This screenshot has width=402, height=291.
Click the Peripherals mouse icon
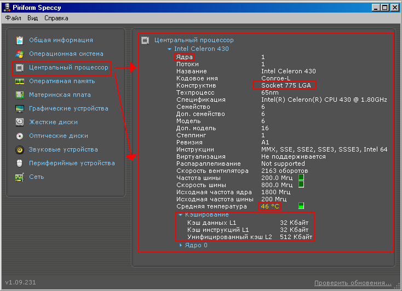20,163
